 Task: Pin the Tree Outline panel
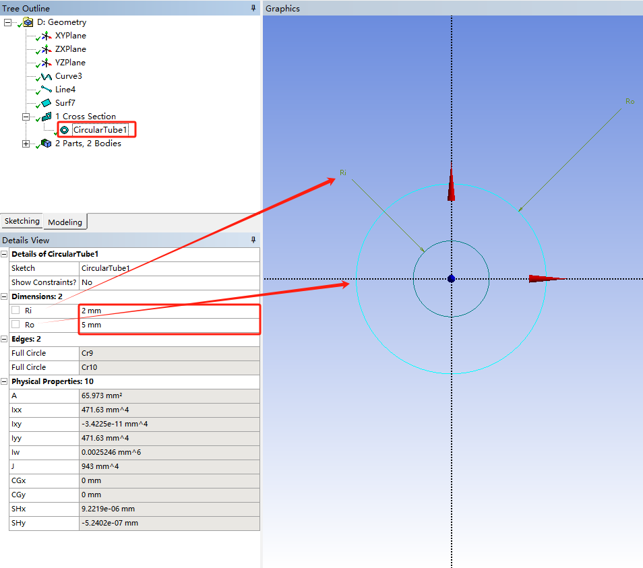(x=253, y=8)
